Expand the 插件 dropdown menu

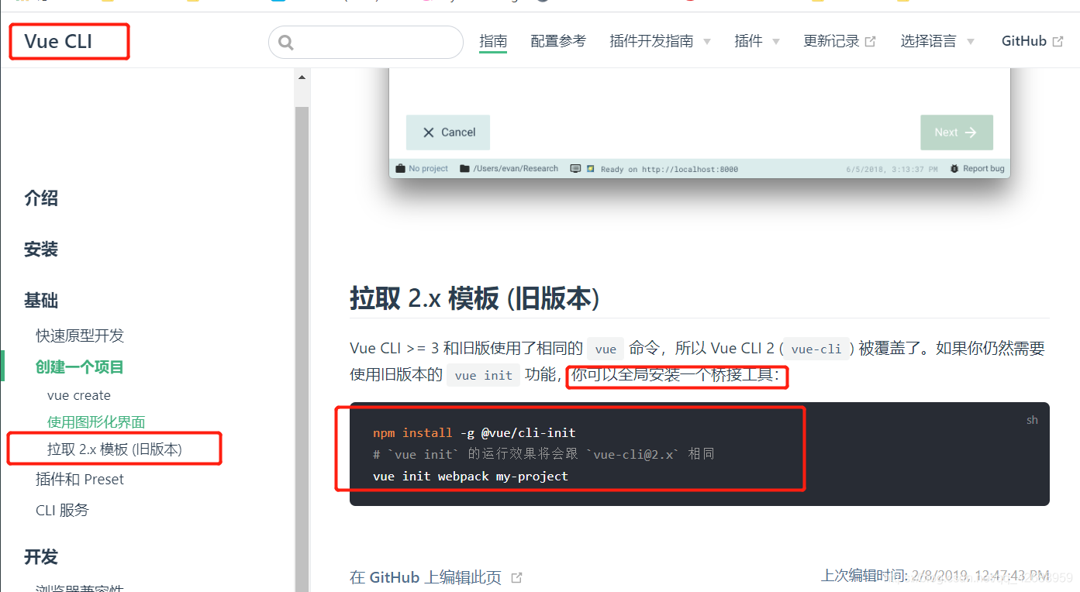[x=757, y=41]
